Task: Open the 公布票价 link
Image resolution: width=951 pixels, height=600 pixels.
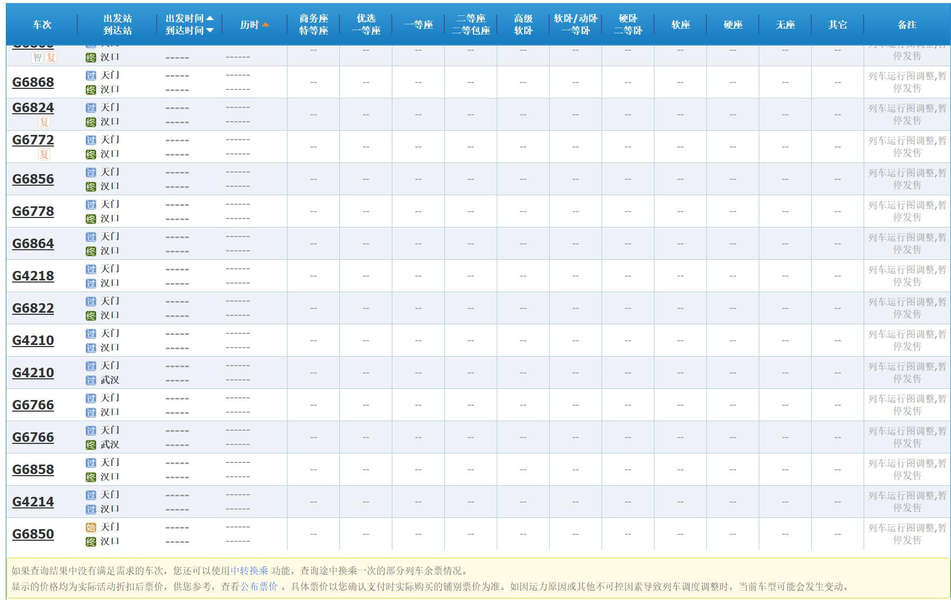Action: point(259,587)
